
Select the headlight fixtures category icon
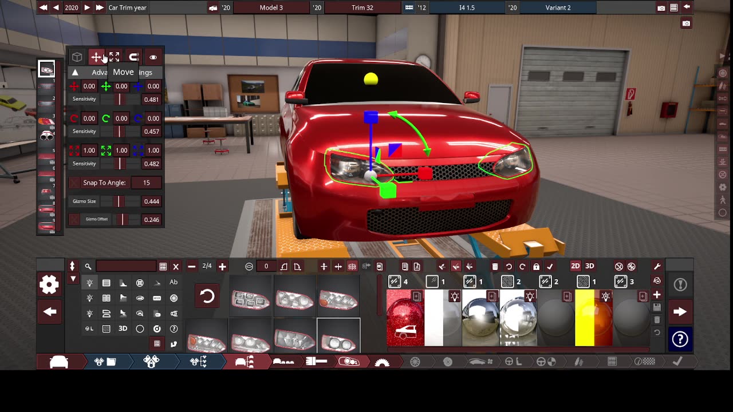point(89,283)
